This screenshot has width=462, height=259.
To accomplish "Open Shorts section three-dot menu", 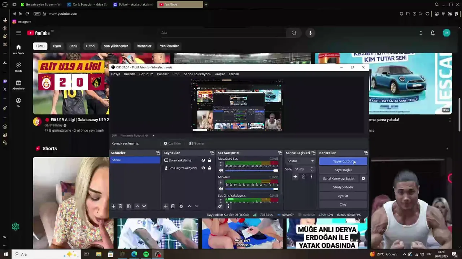I will click(x=447, y=149).
